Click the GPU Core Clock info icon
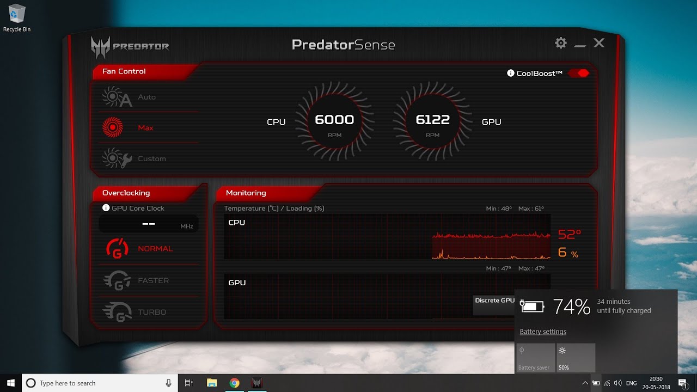697x392 pixels. click(106, 208)
